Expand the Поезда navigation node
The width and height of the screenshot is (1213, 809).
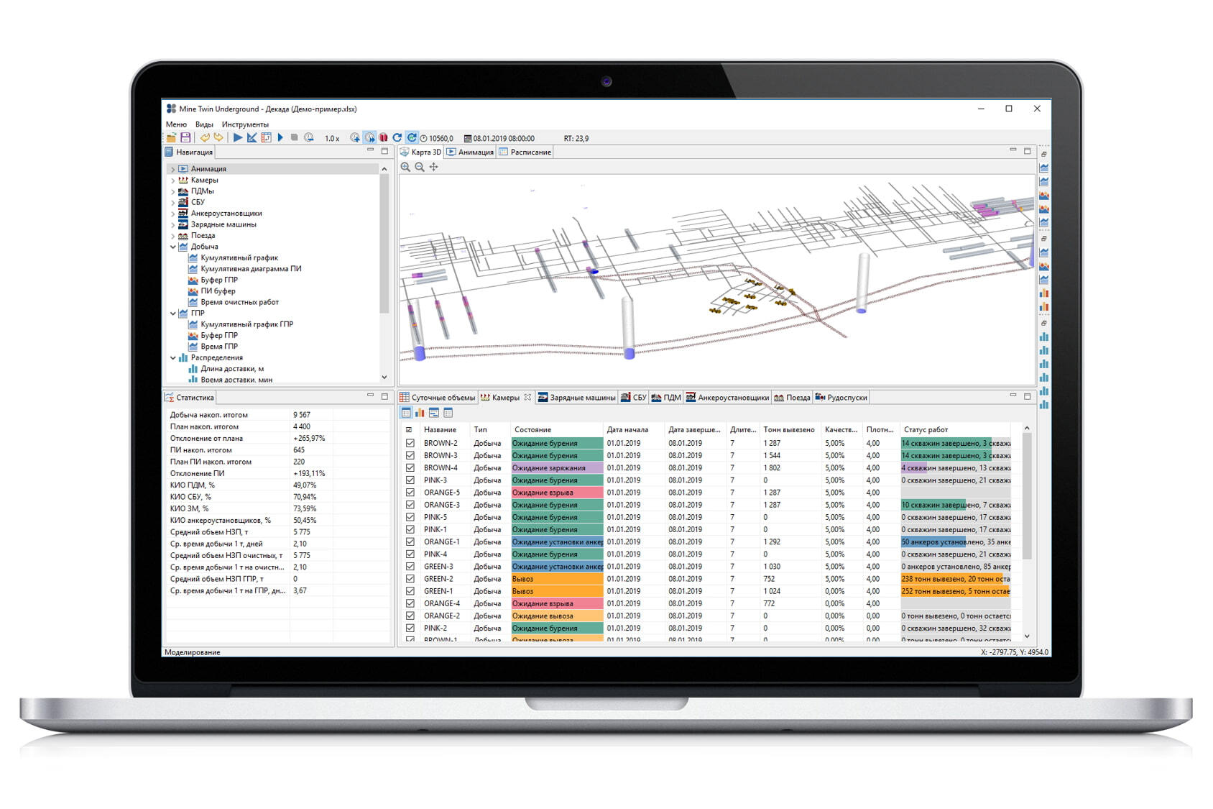[172, 235]
